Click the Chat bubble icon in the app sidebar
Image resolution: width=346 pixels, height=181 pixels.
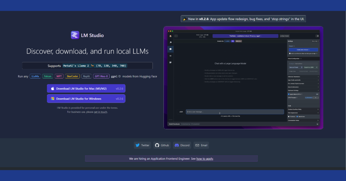(x=171, y=49)
